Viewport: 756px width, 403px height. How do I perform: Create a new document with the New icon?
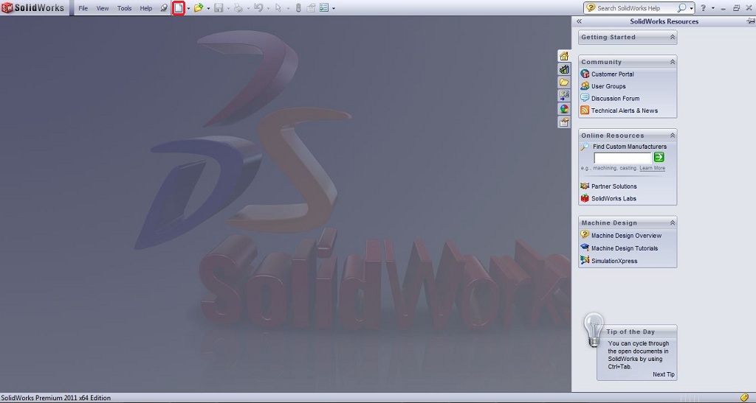coord(179,8)
